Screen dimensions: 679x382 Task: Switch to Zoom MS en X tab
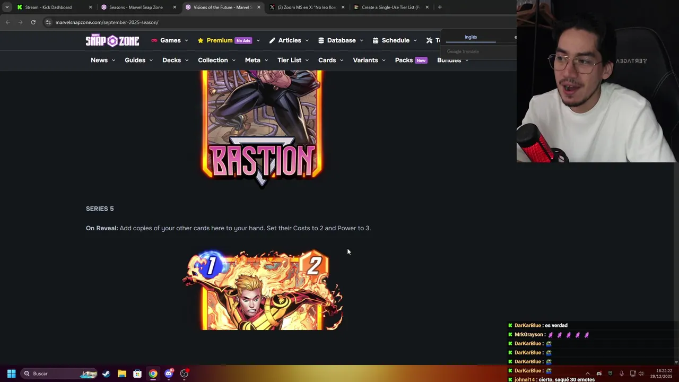(x=307, y=7)
